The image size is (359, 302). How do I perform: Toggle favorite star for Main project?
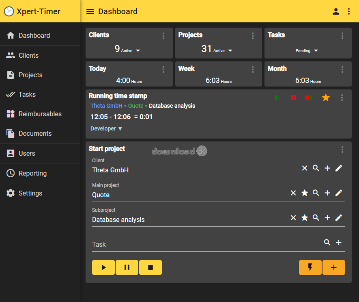click(x=305, y=193)
